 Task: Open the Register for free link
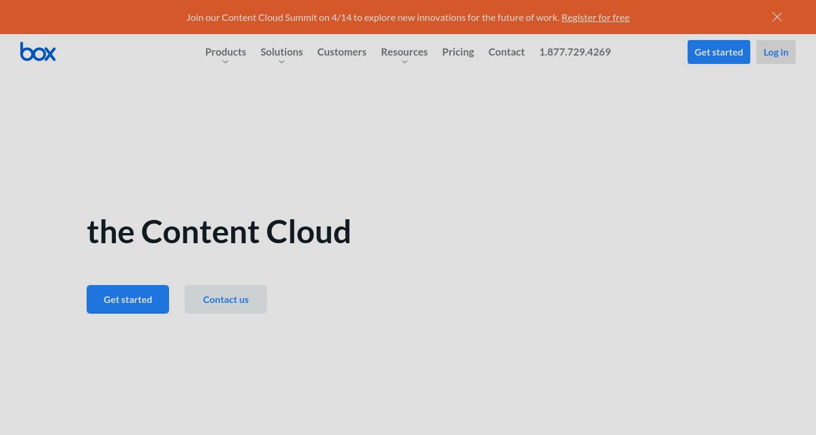(x=596, y=17)
